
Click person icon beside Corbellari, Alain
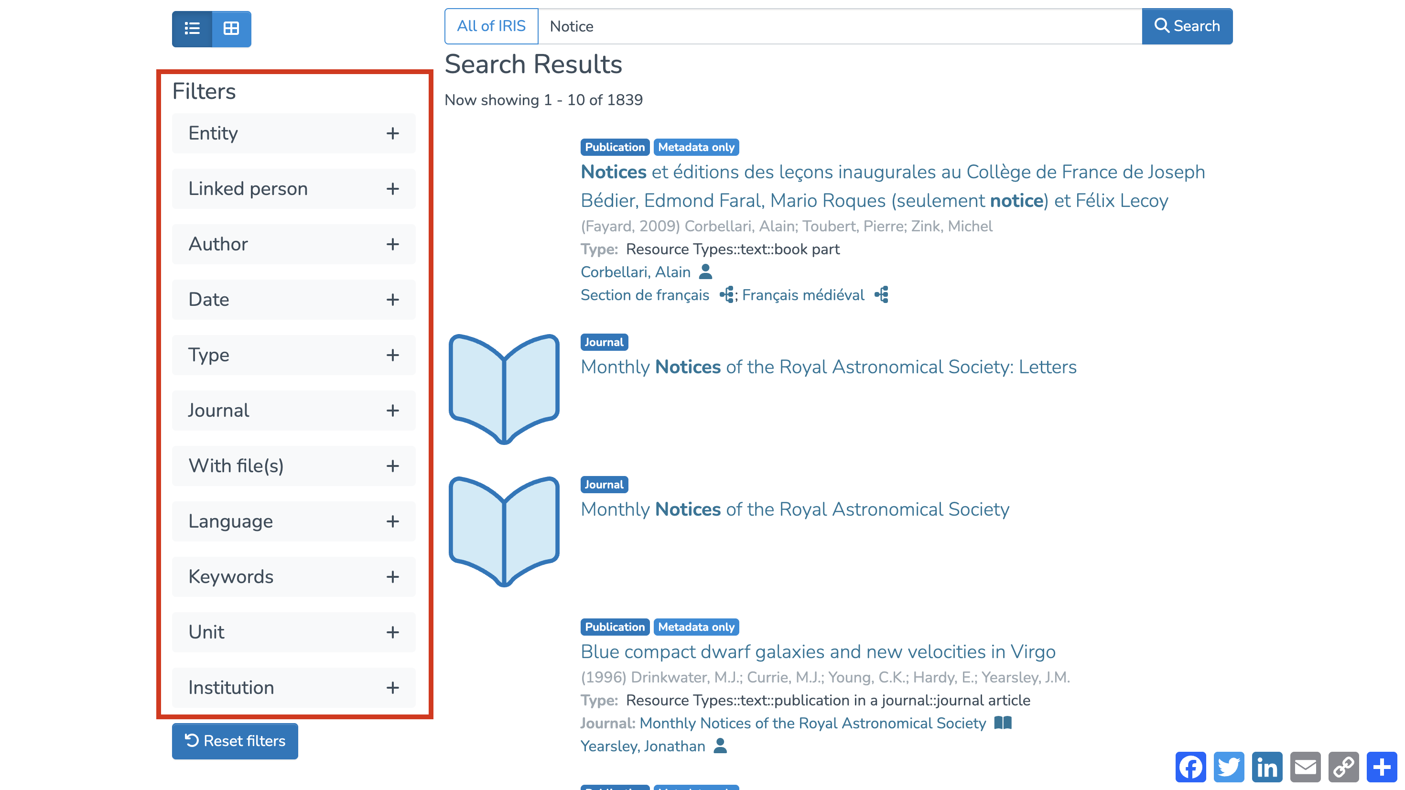tap(705, 271)
